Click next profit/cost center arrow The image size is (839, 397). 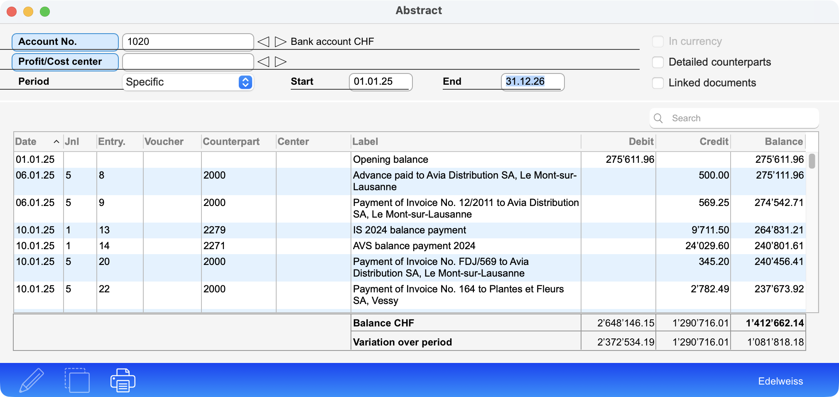tap(281, 62)
